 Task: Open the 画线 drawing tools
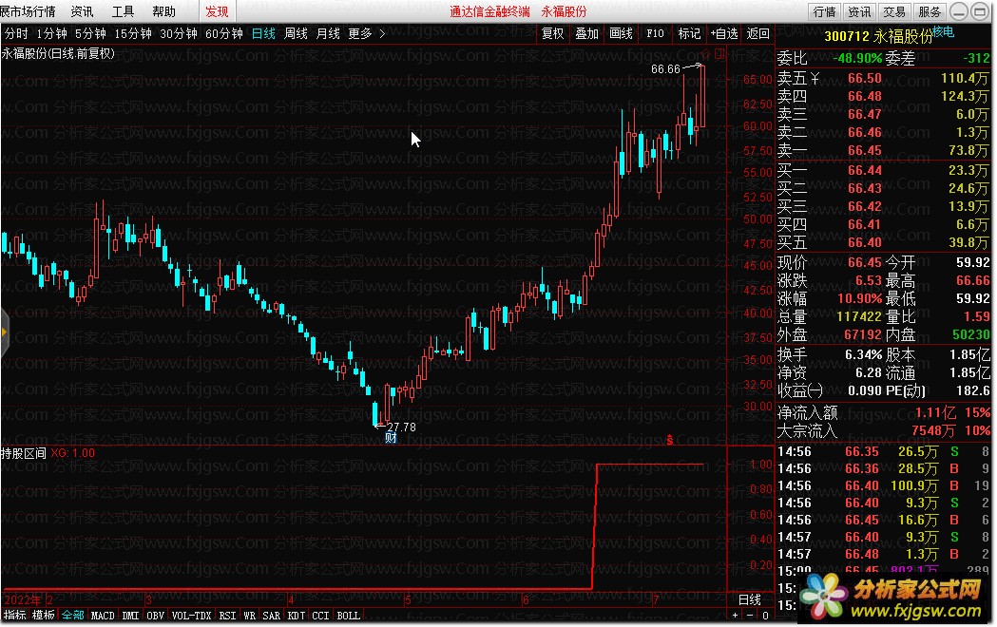click(622, 33)
